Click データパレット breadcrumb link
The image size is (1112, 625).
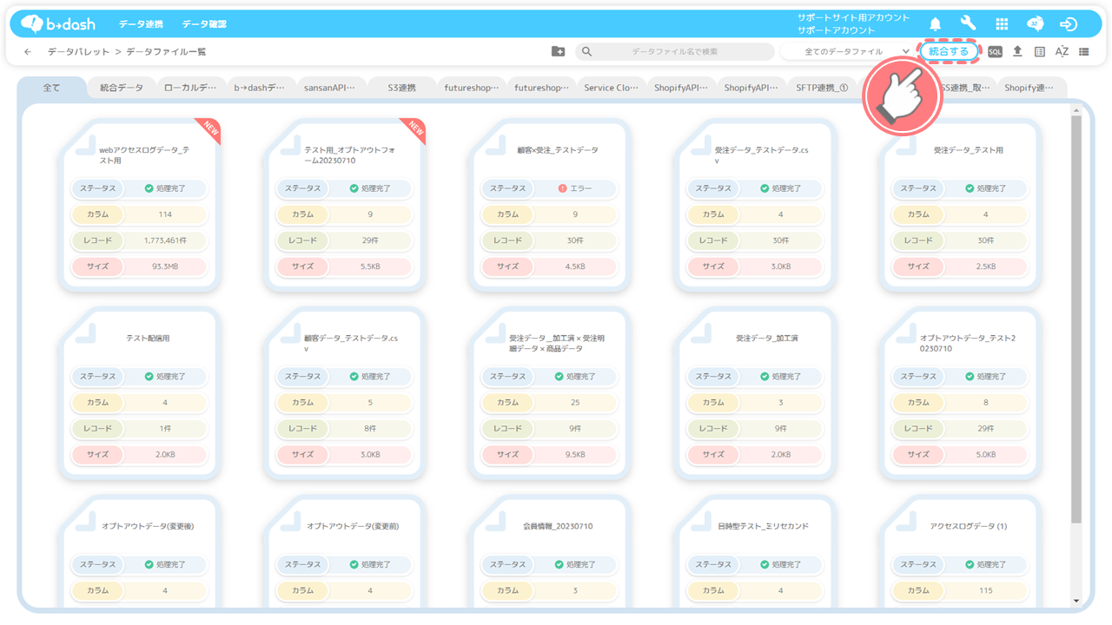[x=80, y=52]
